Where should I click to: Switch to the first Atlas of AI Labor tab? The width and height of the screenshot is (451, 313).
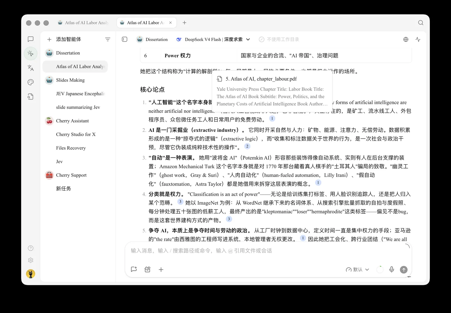(x=83, y=23)
